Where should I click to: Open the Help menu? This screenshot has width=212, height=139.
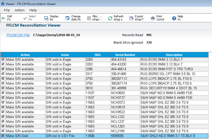click(x=33, y=10)
